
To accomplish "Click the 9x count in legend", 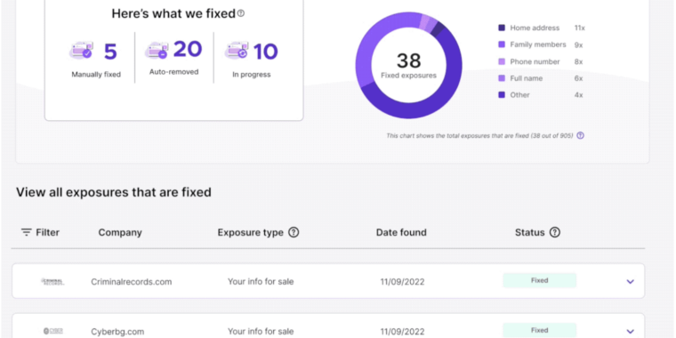I will pyautogui.click(x=578, y=44).
